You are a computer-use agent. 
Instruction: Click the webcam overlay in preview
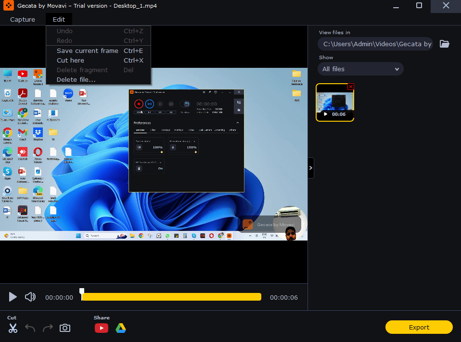pyautogui.click(x=290, y=223)
